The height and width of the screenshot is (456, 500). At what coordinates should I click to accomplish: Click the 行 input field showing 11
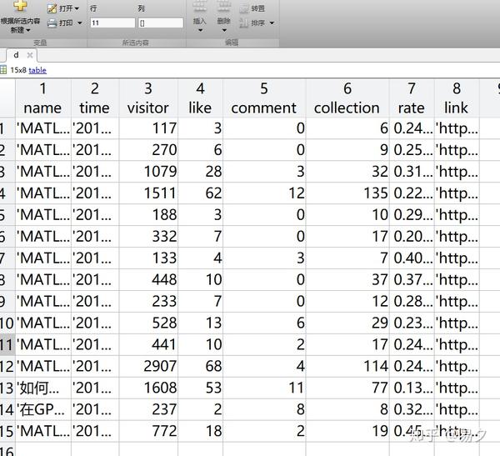(112, 23)
